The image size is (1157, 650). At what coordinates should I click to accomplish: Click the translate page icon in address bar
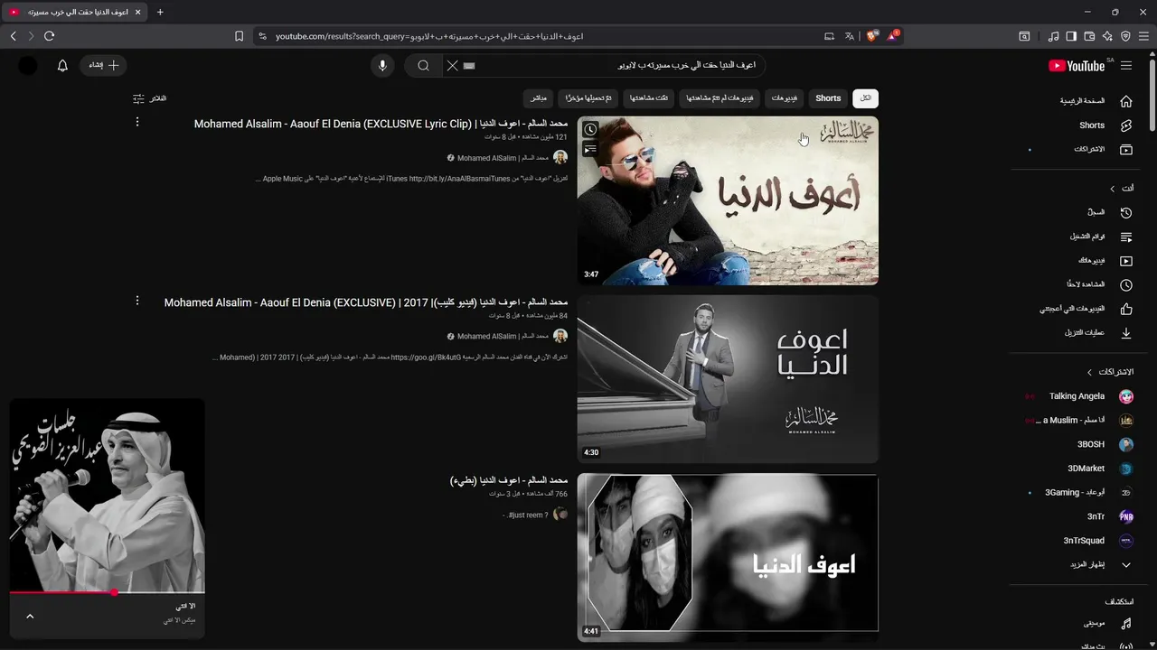click(x=850, y=36)
